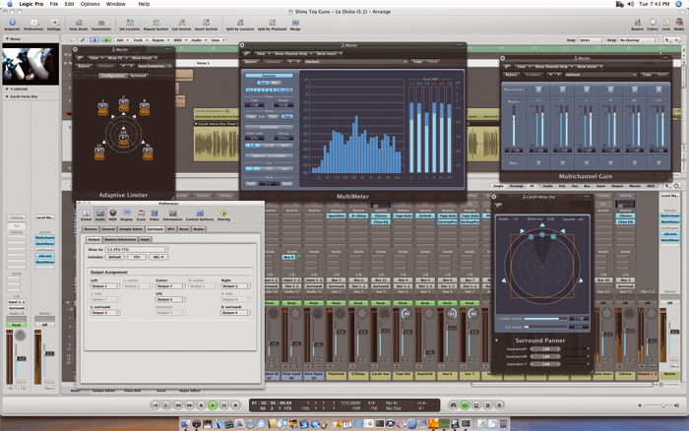Toggle the Analyzer button in MultiMeter
689x431 pixels.
[269, 76]
